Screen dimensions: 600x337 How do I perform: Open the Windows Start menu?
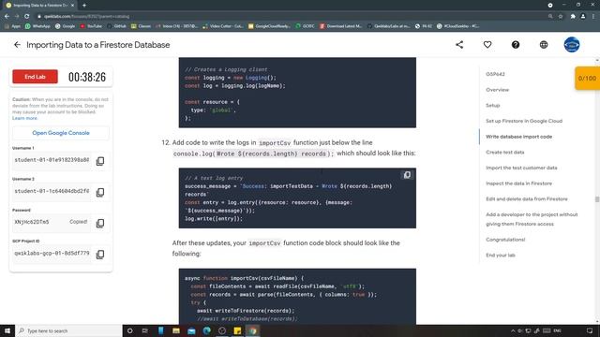coord(7,330)
